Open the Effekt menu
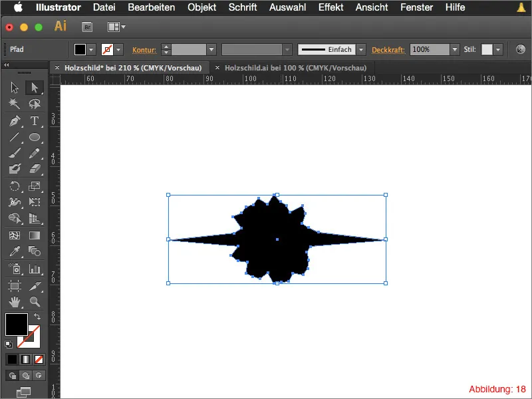Image resolution: width=532 pixels, height=399 pixels. pyautogui.click(x=331, y=7)
